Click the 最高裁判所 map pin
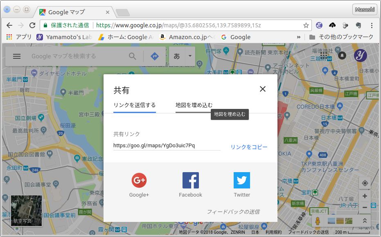 44,130
